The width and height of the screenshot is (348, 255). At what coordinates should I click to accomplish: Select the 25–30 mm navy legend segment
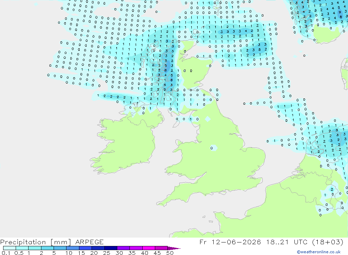pos(111,248)
